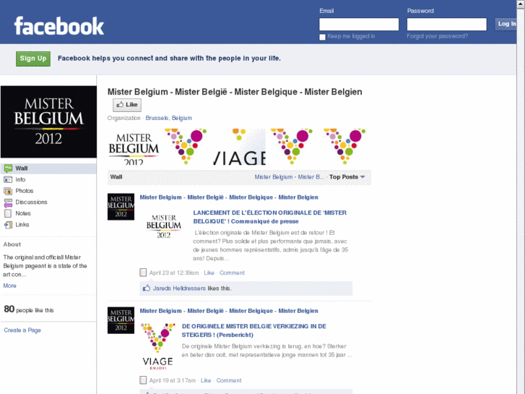The height and width of the screenshot is (394, 525).
Task: Click the April 23 at 12:39am timestamp
Action: coord(174,273)
